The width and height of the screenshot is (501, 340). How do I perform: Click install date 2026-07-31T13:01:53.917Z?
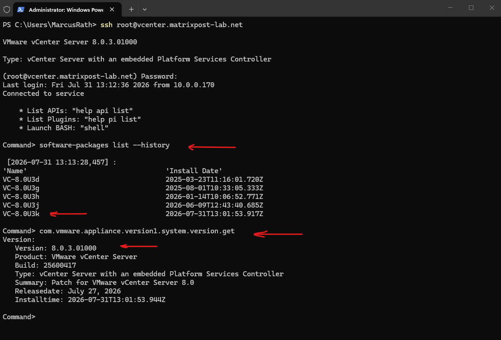click(x=214, y=214)
